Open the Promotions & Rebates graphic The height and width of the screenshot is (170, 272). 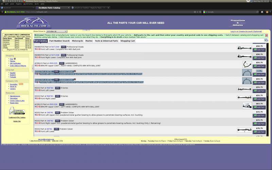click(238, 23)
